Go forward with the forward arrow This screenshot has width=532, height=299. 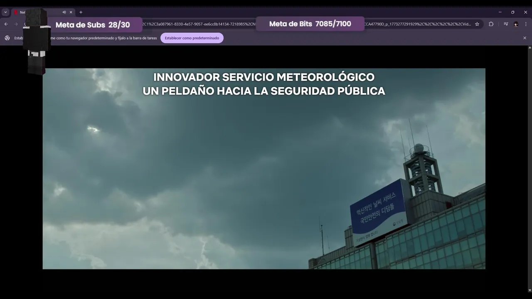16,24
